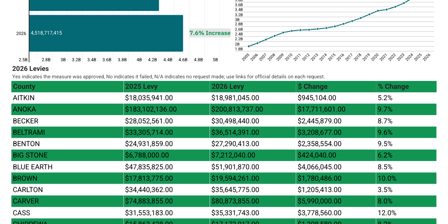
Task: Select the ANOKA county cell
Action: tap(67, 109)
